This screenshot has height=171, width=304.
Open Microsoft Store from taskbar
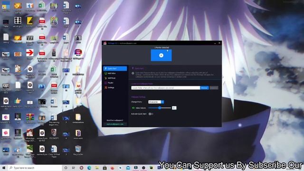point(104,168)
